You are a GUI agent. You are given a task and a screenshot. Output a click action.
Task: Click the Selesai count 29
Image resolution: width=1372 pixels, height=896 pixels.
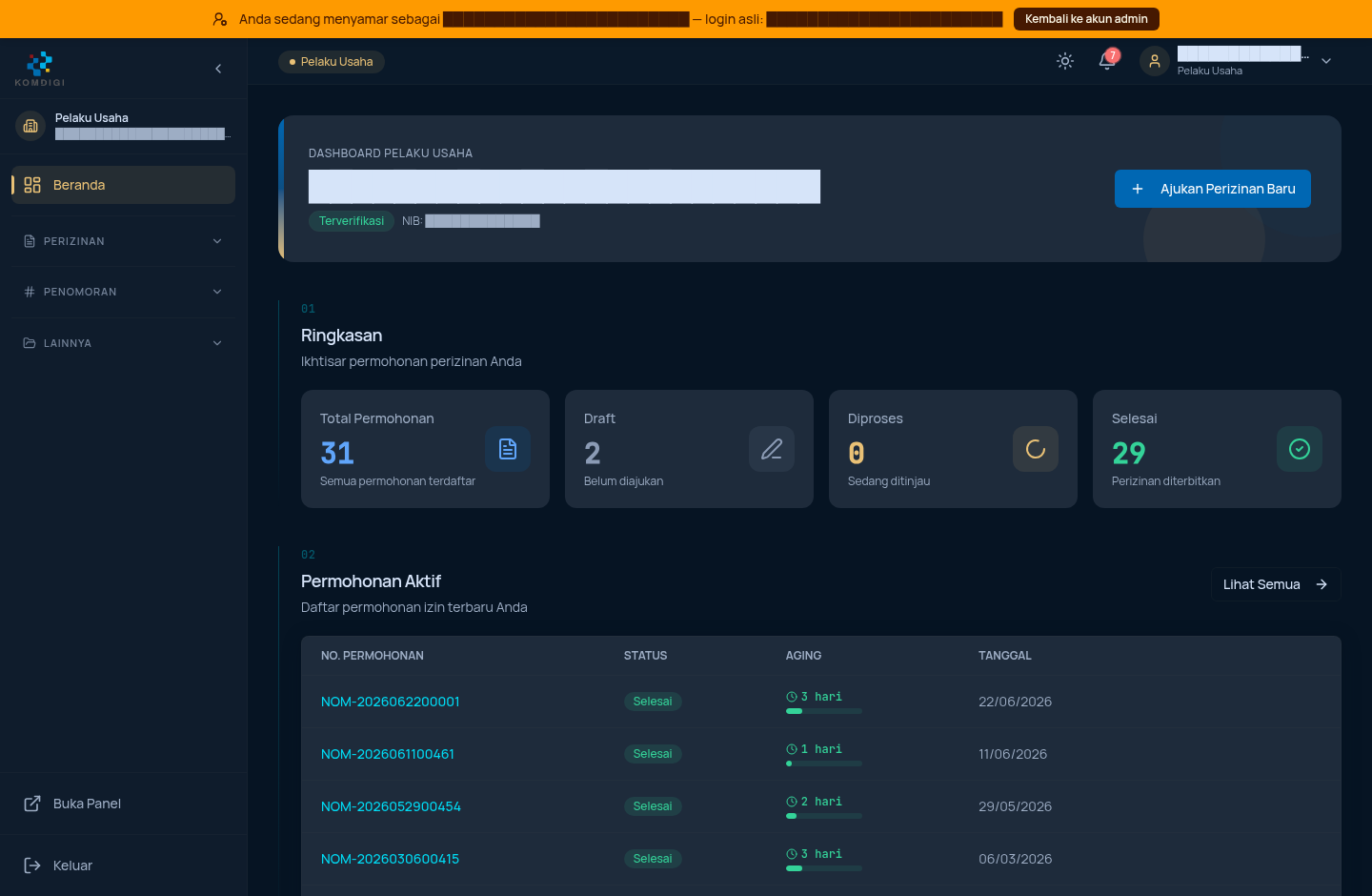1129,453
